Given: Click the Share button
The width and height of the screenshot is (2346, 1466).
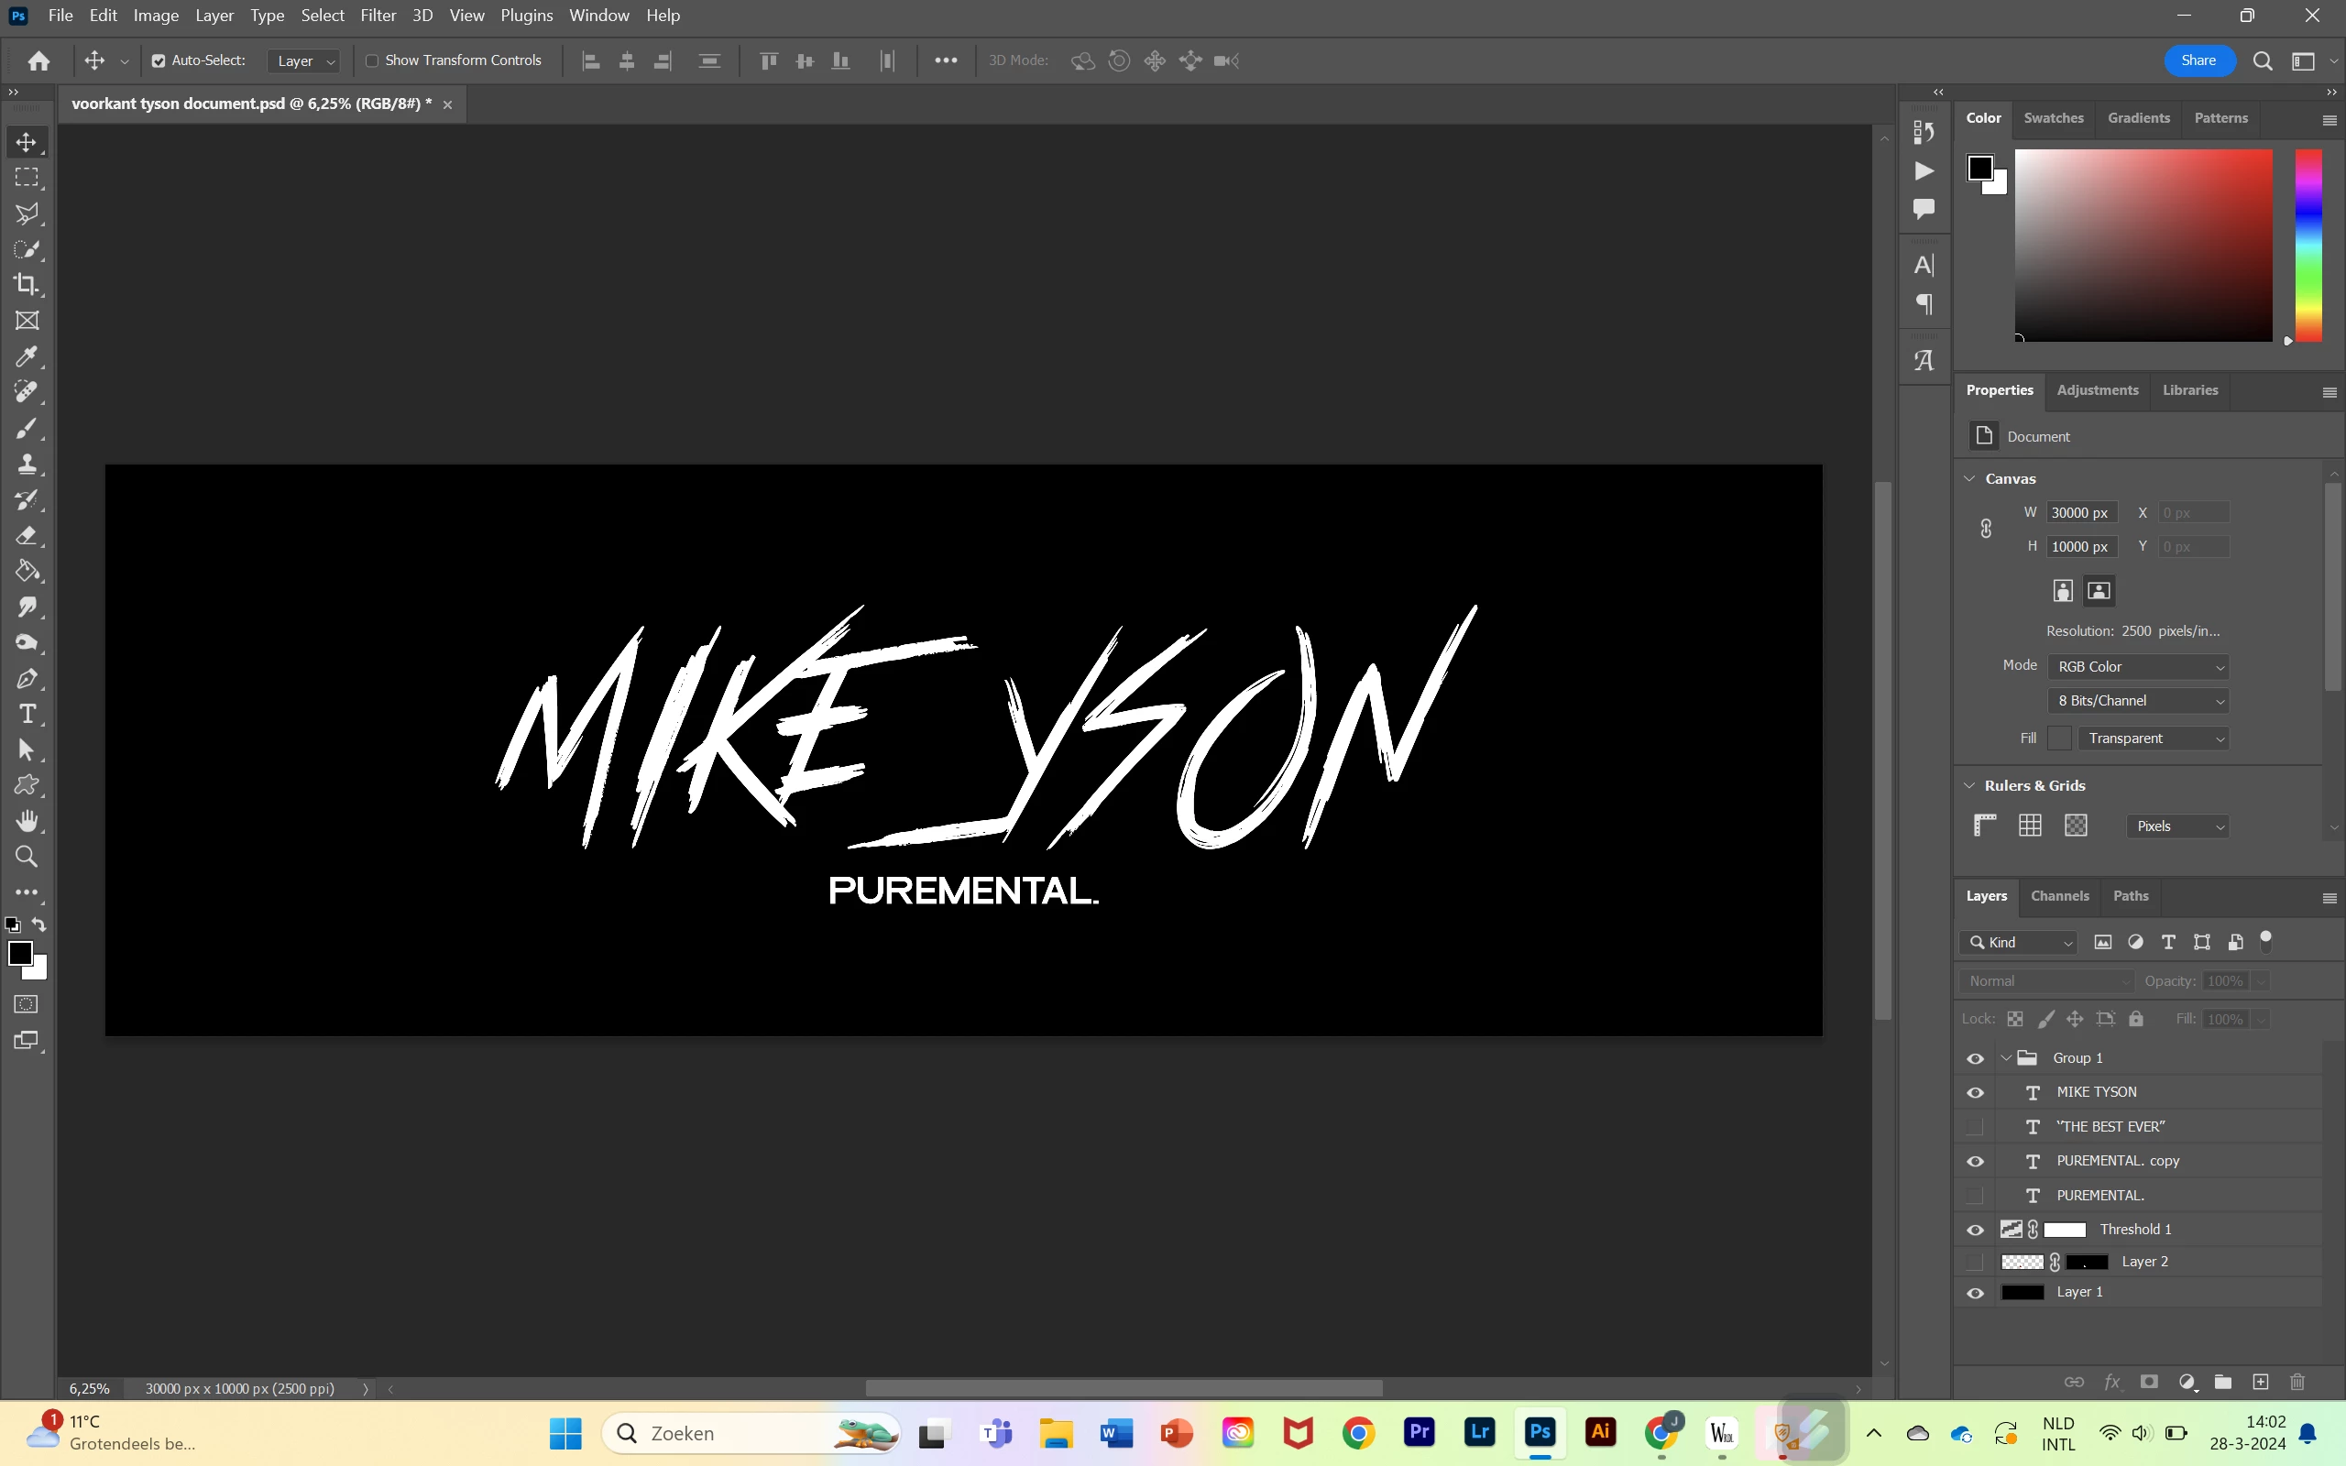Looking at the screenshot, I should [2198, 60].
